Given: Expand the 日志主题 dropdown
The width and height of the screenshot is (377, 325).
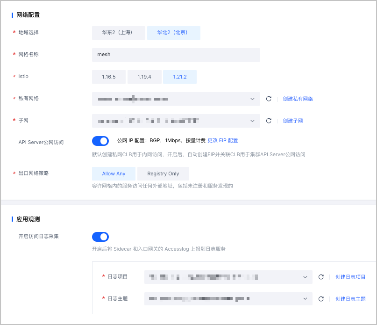Looking at the screenshot, I should [x=228, y=299].
